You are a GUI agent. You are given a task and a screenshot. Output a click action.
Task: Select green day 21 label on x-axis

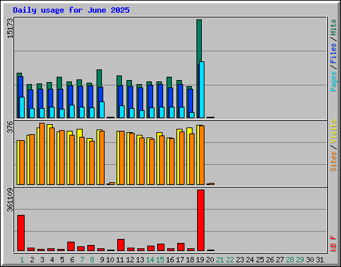pyautogui.click(x=220, y=260)
